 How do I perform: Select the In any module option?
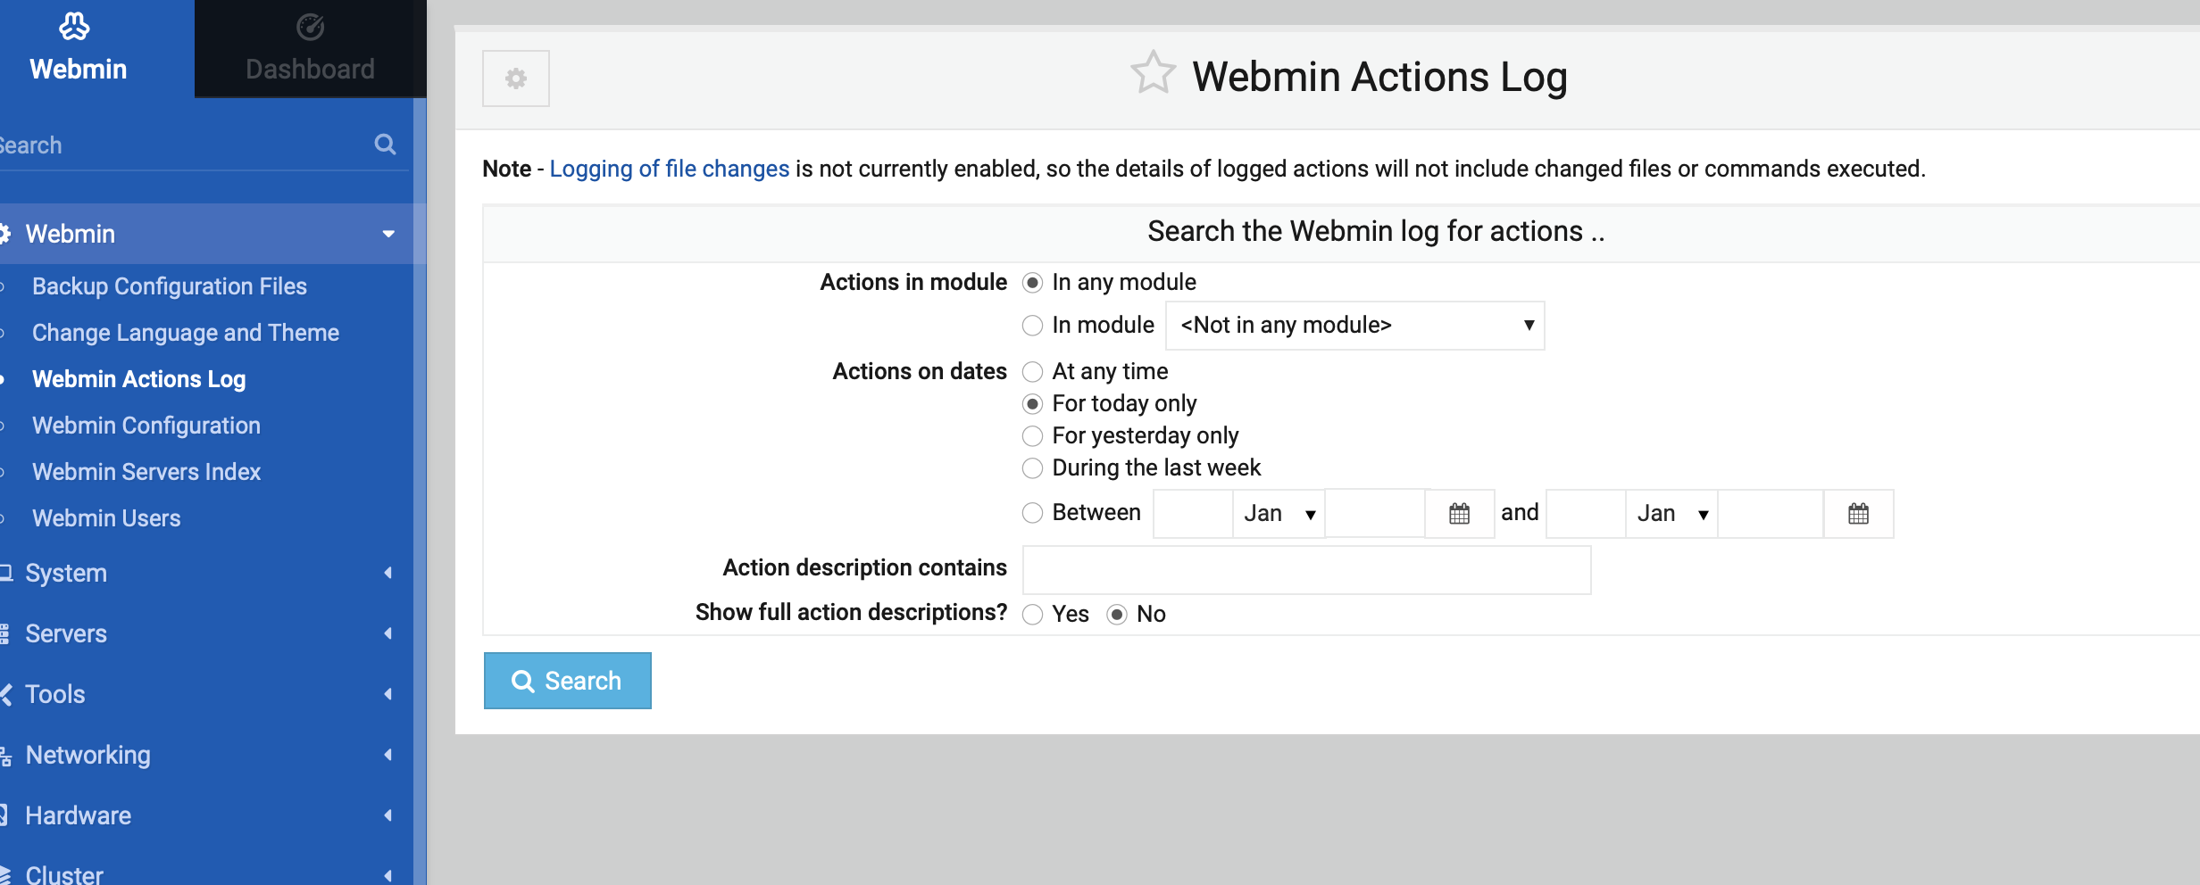coord(1032,283)
